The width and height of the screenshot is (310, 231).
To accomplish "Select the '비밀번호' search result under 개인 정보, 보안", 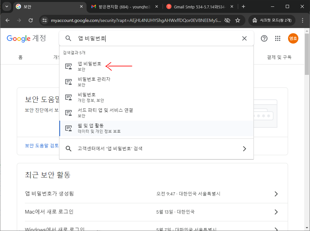I will click(x=156, y=97).
